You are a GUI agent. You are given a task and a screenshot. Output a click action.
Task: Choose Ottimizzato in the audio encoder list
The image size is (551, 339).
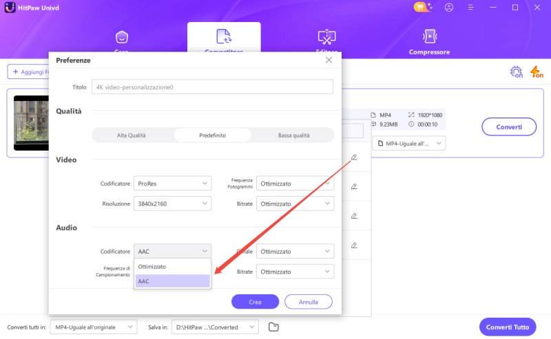pos(173,267)
